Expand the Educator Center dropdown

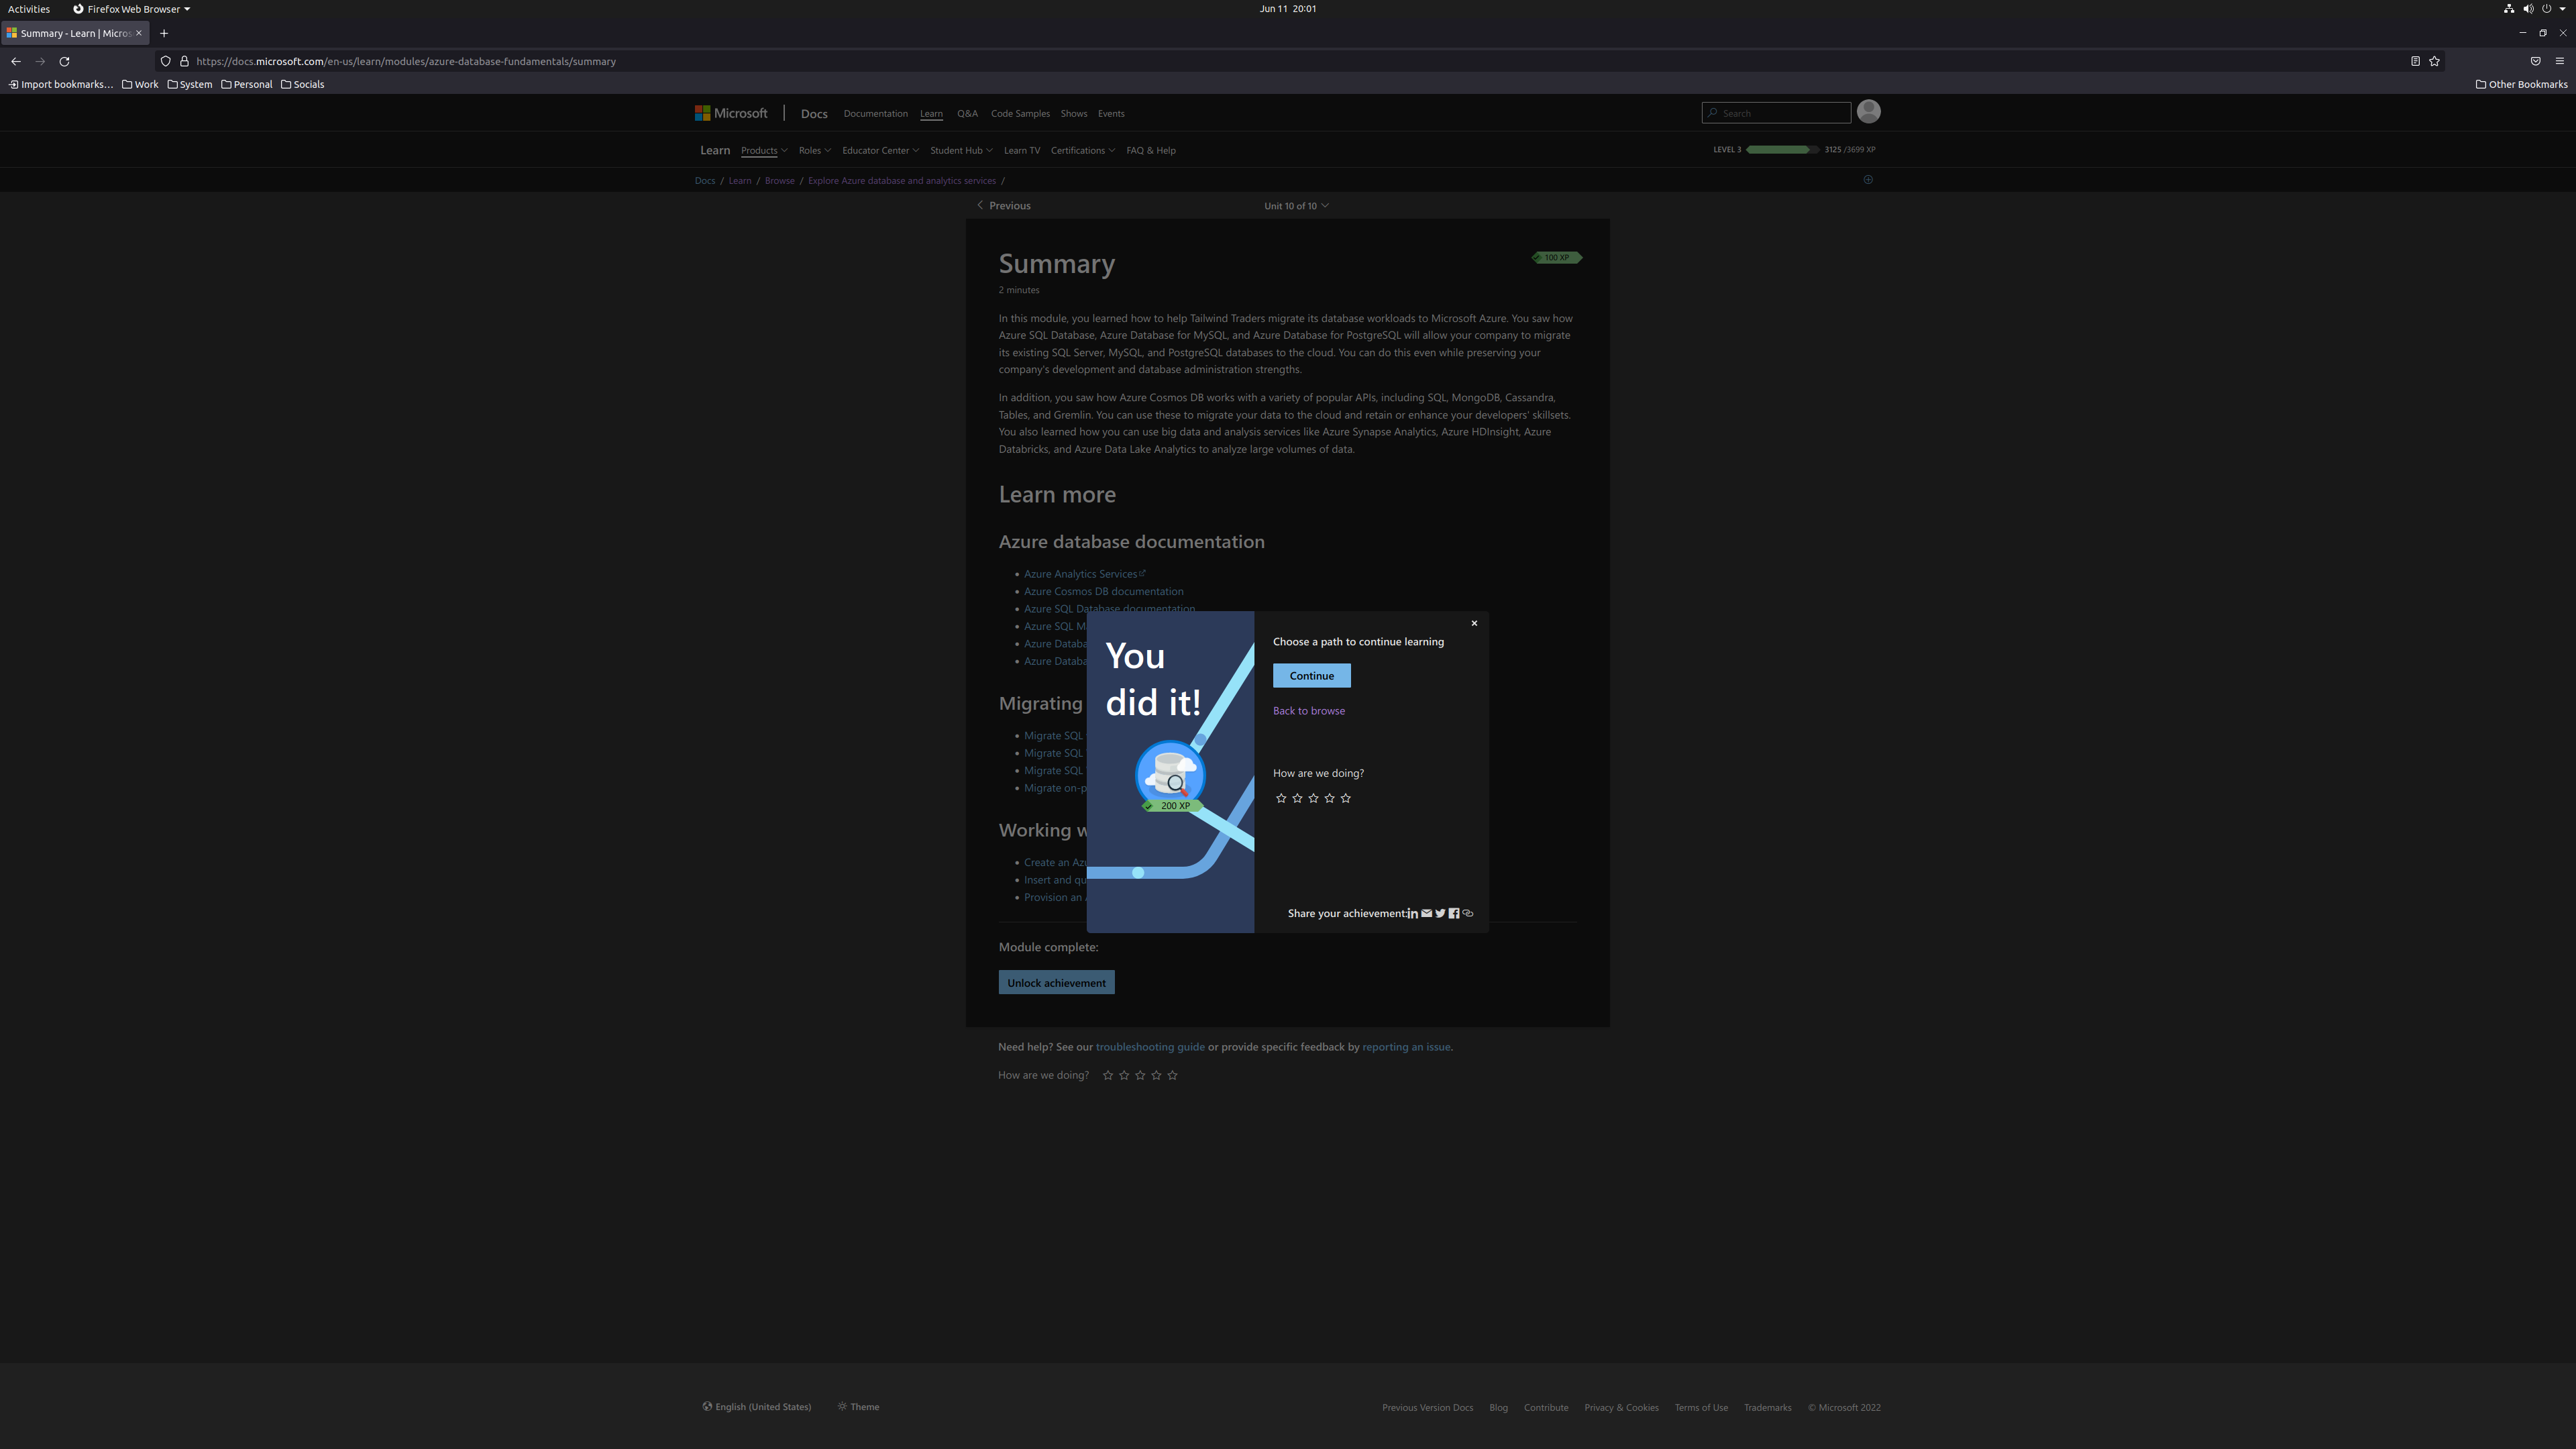(880, 150)
